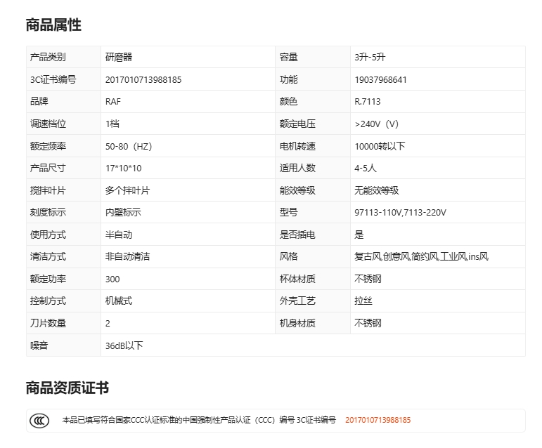Click the CCC certification description text
Image resolution: width=542 pixels, height=448 pixels.
199,420
